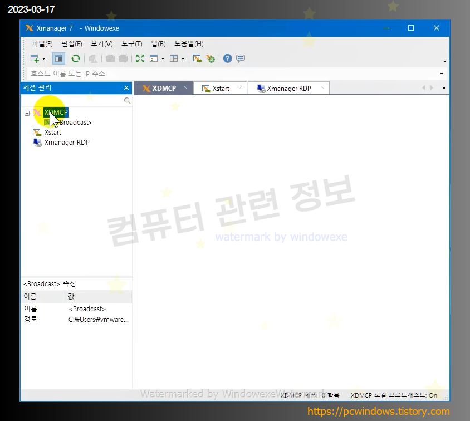Toggle the session manager panel button
This screenshot has height=421, width=470.
click(x=59, y=58)
